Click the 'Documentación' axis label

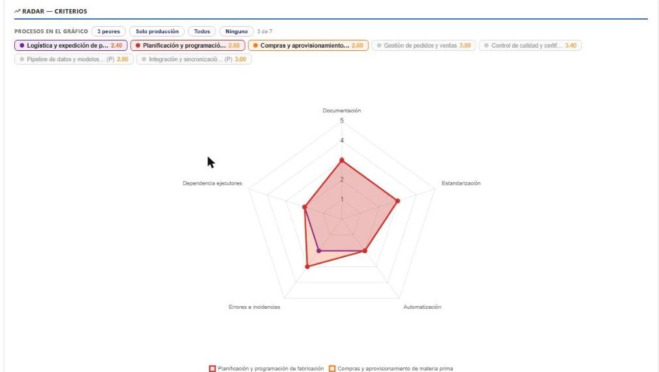click(x=342, y=110)
